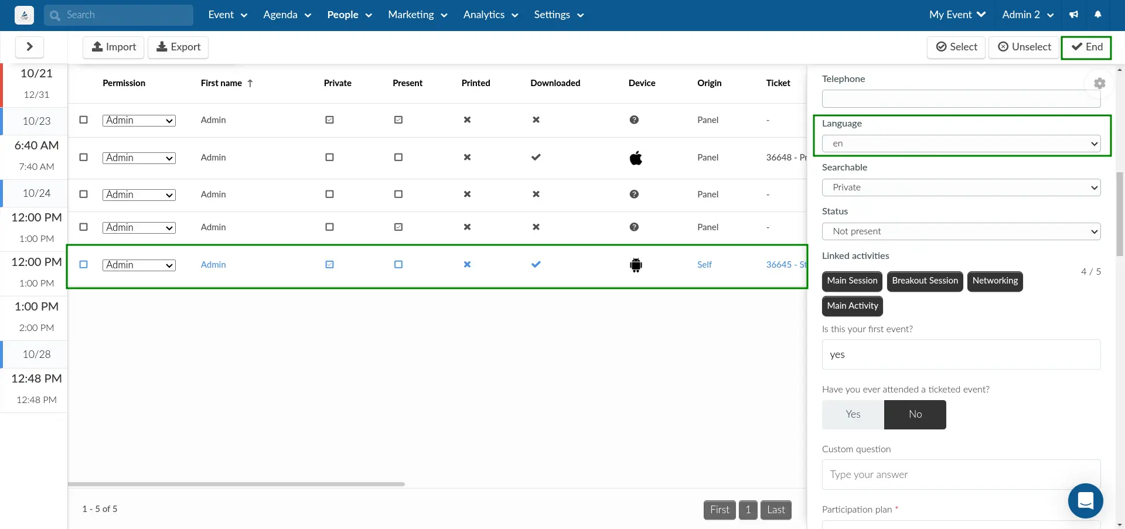The width and height of the screenshot is (1125, 529).
Task: Select the 10/28 date in the sidebar
Action: pyautogui.click(x=36, y=354)
